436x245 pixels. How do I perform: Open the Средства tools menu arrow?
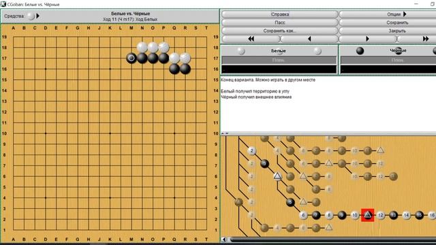(x=38, y=16)
